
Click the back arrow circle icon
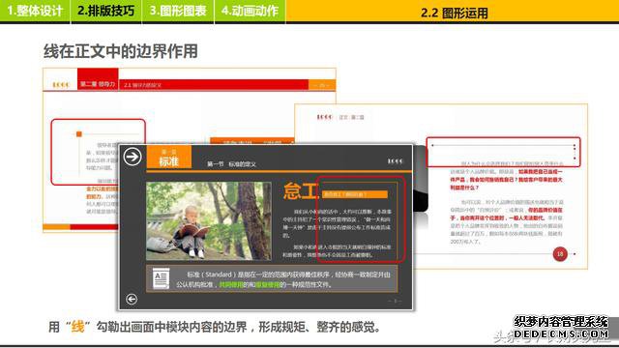[x=132, y=299]
